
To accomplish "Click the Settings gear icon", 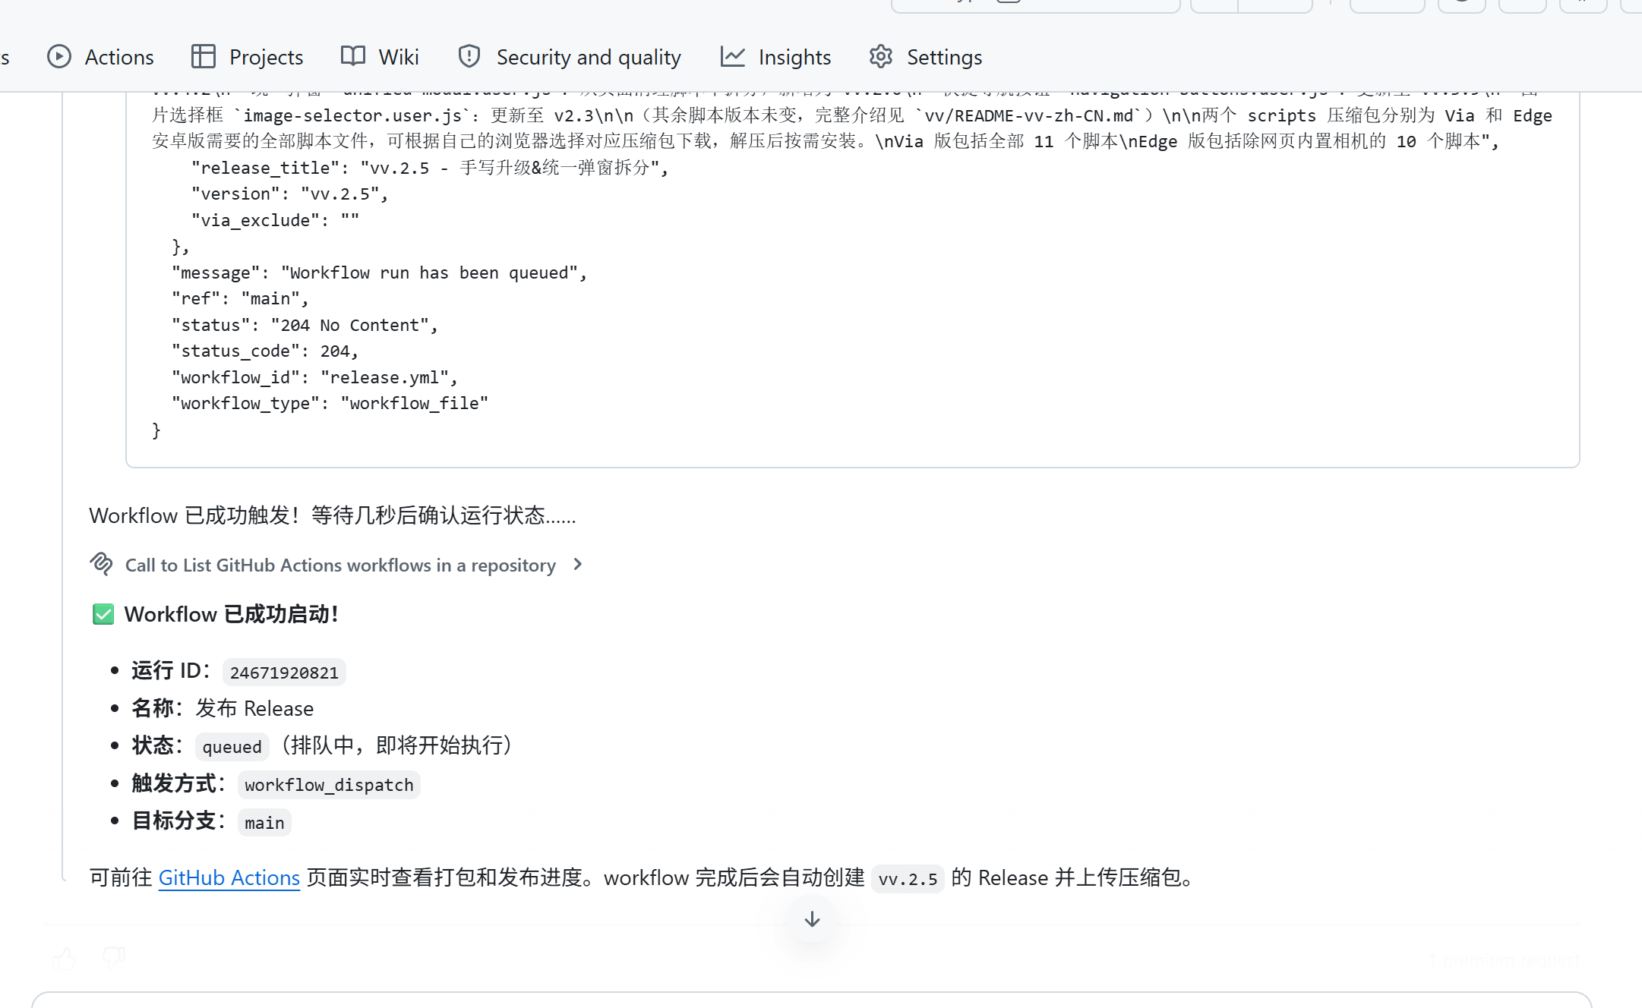I will [881, 57].
